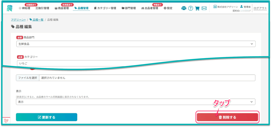Open the shopping cart icon

197,8
